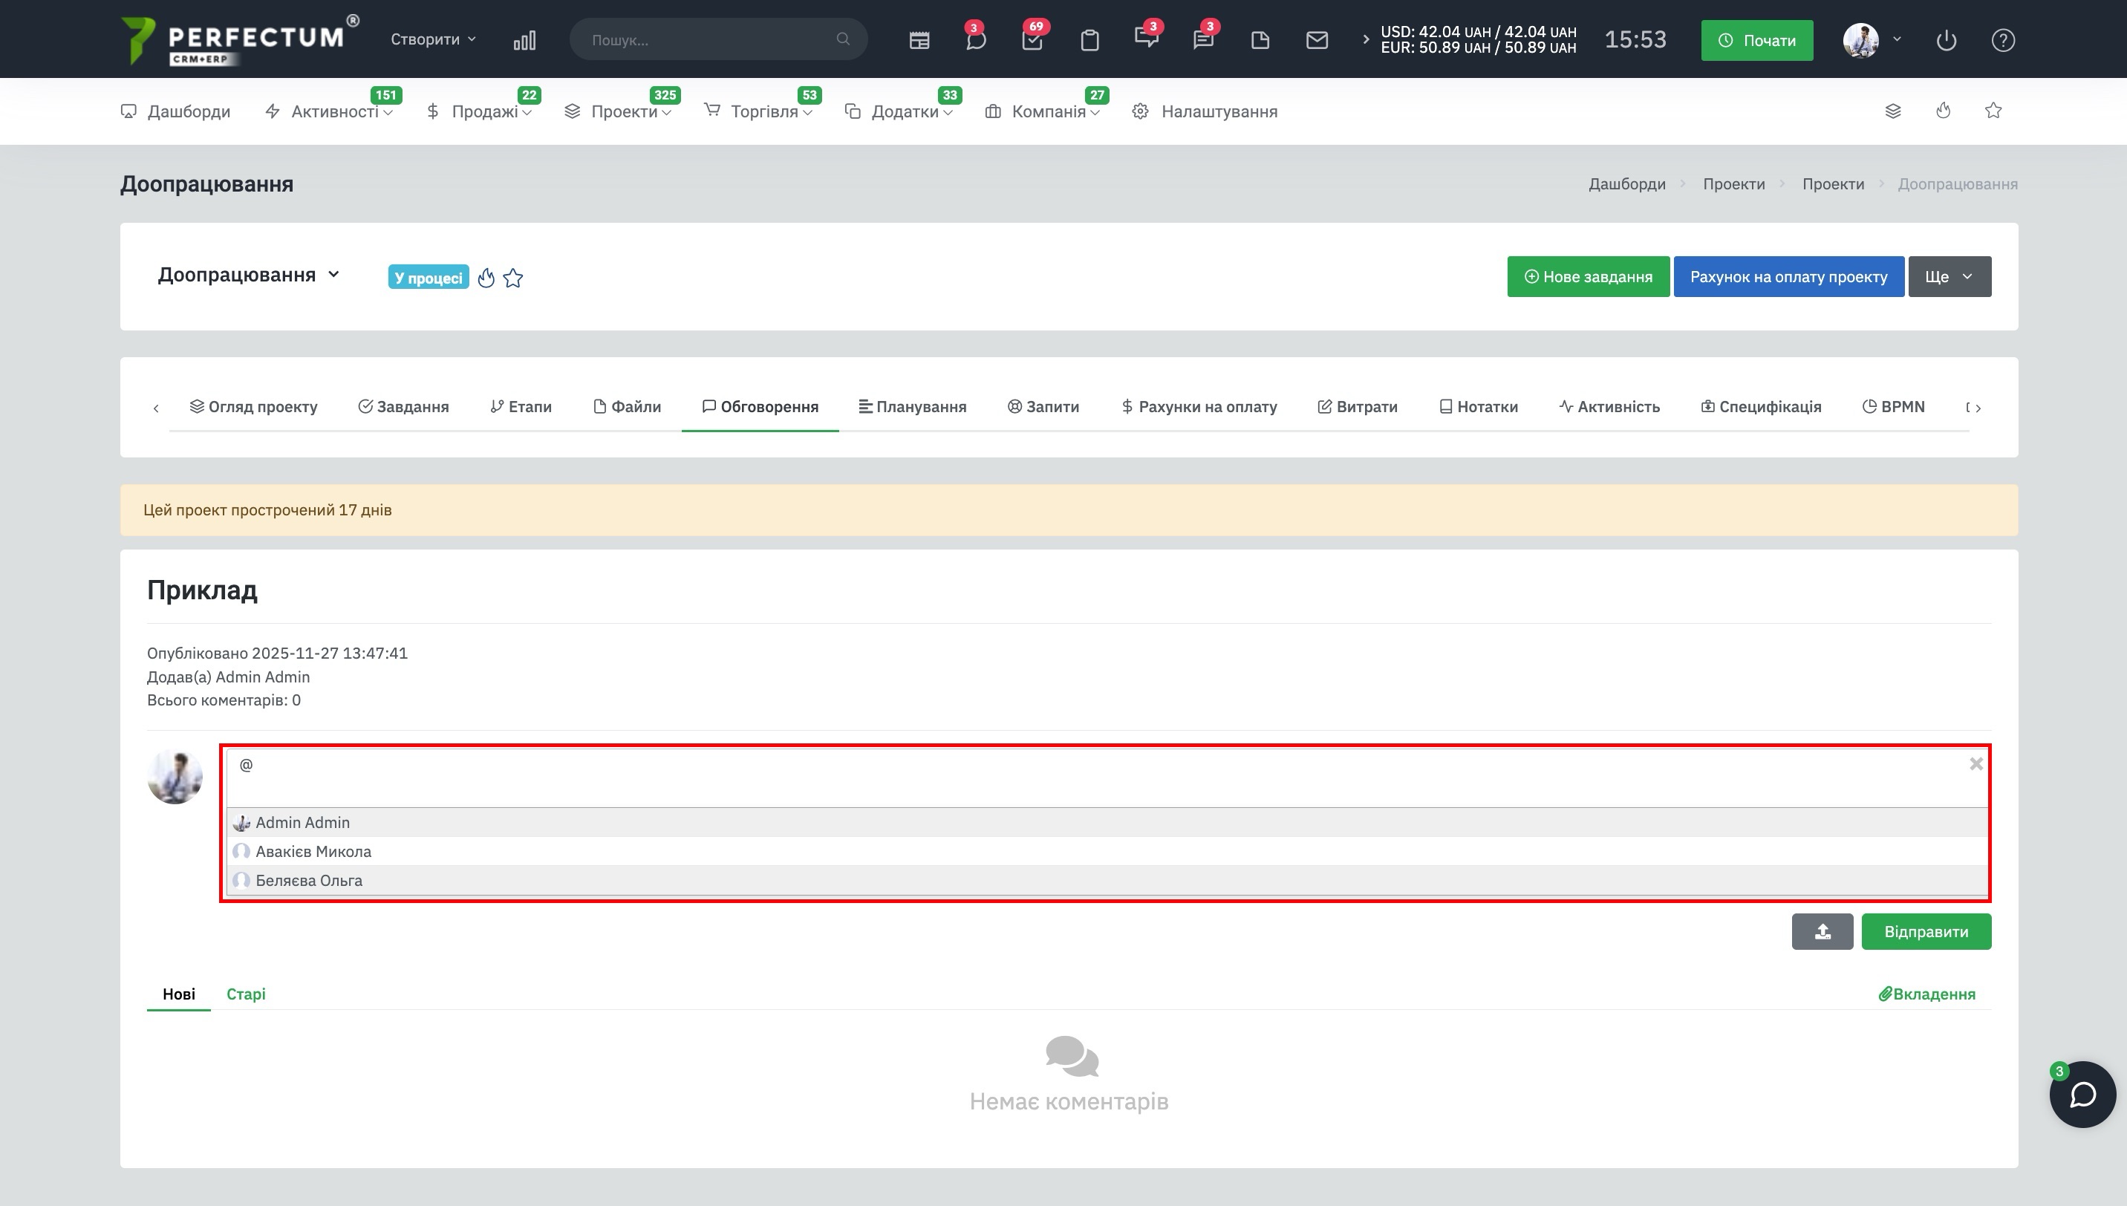The width and height of the screenshot is (2127, 1206).
Task: Switch to the Старі comments tab
Action: pyautogui.click(x=246, y=994)
